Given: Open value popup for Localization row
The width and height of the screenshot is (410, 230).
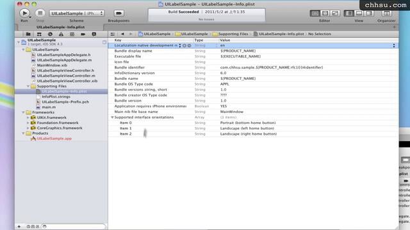Looking at the screenshot, I should (394, 45).
